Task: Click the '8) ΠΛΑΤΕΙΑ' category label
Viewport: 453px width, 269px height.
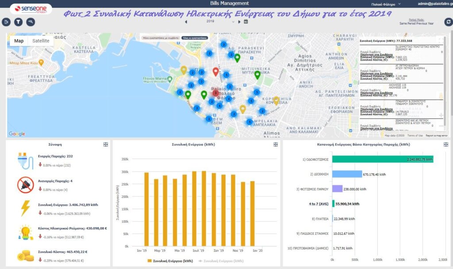Action: click(320, 219)
